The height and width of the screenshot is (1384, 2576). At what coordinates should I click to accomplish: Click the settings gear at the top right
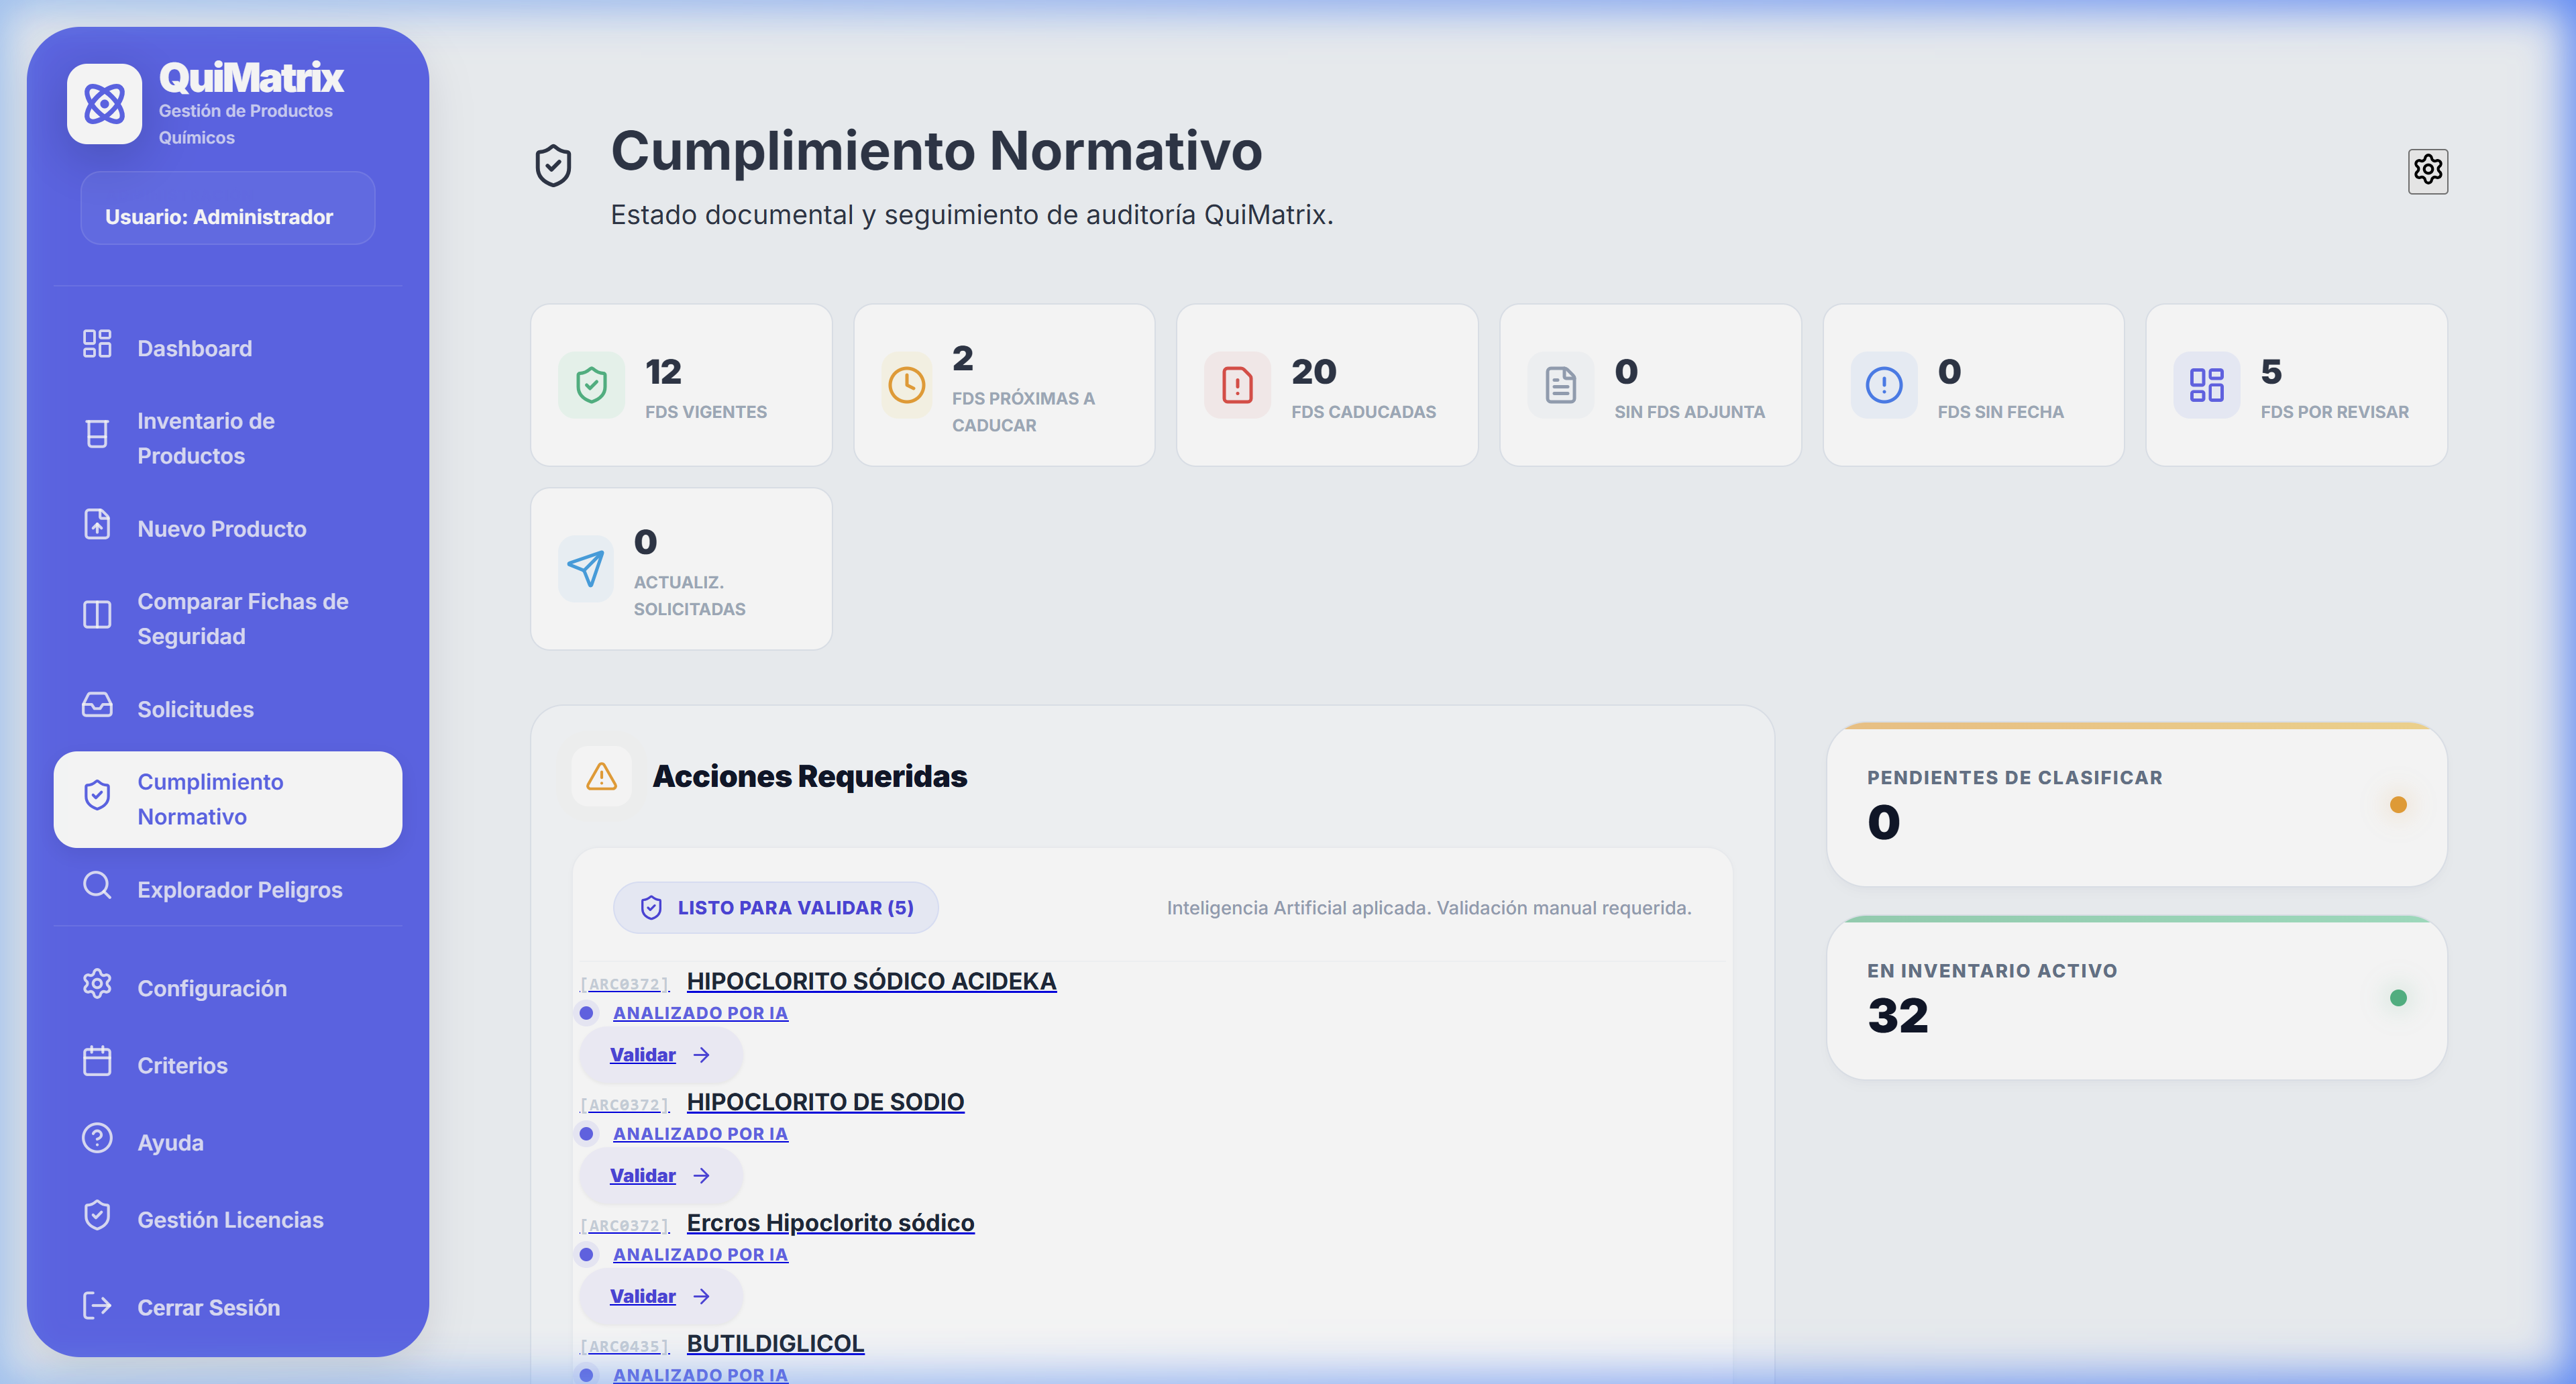click(2428, 171)
